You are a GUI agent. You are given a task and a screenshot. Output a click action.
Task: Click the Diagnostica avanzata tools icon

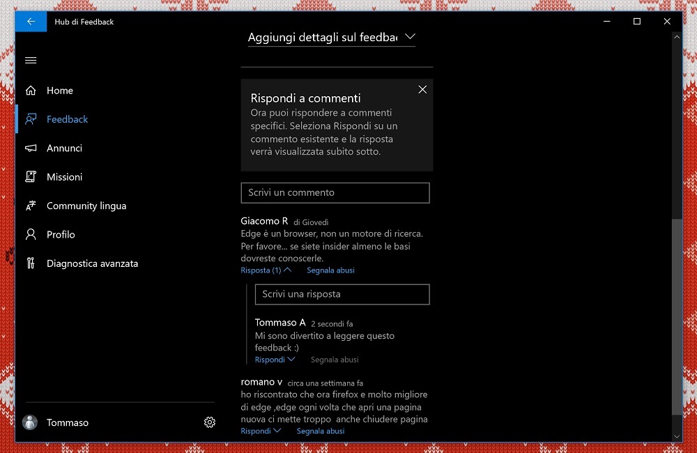[31, 263]
